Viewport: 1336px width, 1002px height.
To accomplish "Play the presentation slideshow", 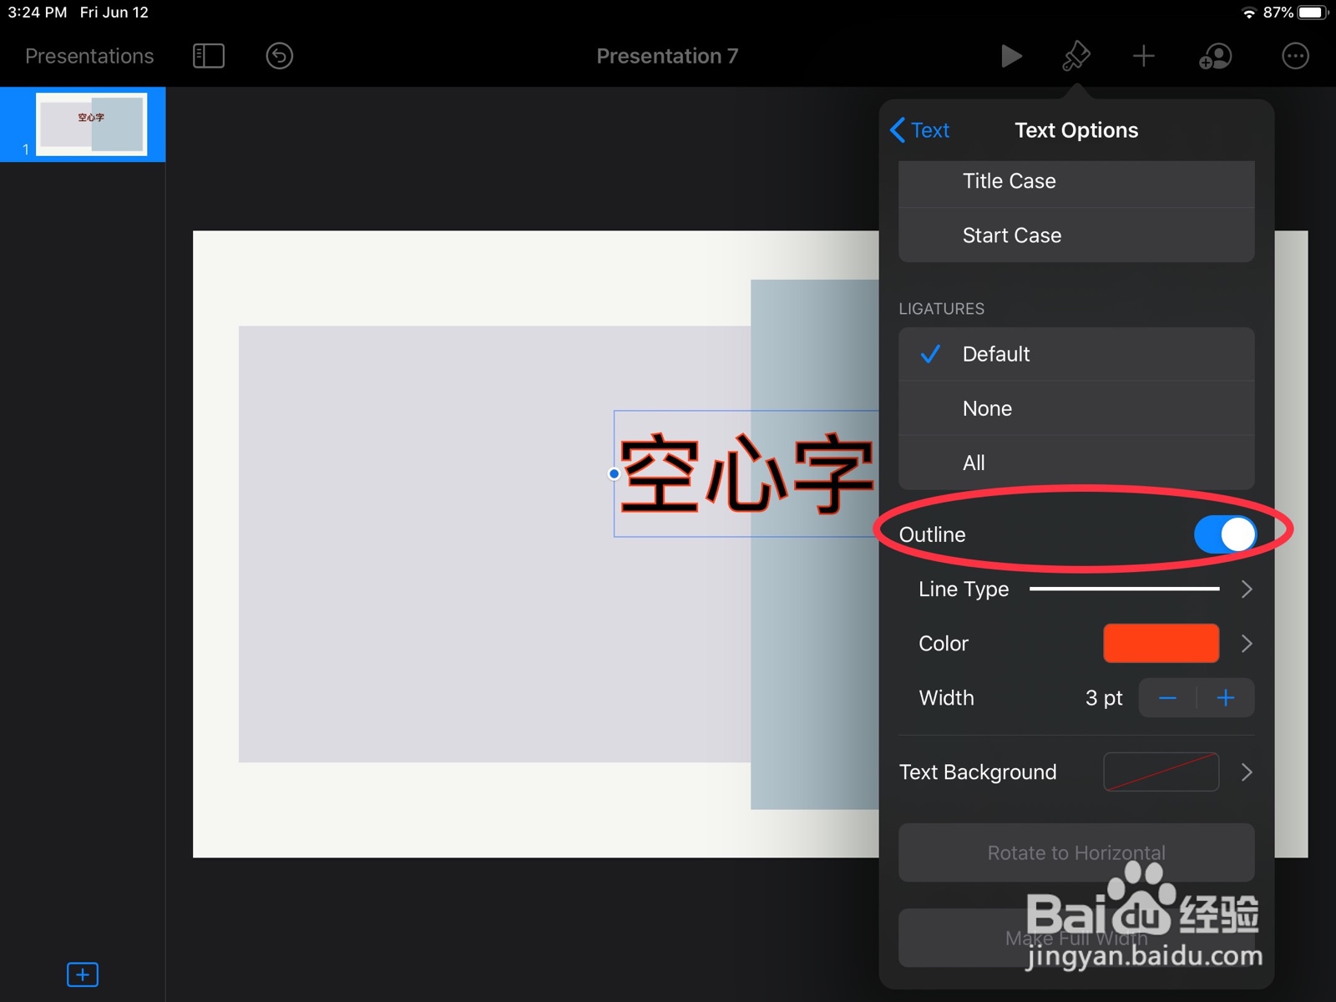I will pos(1011,56).
